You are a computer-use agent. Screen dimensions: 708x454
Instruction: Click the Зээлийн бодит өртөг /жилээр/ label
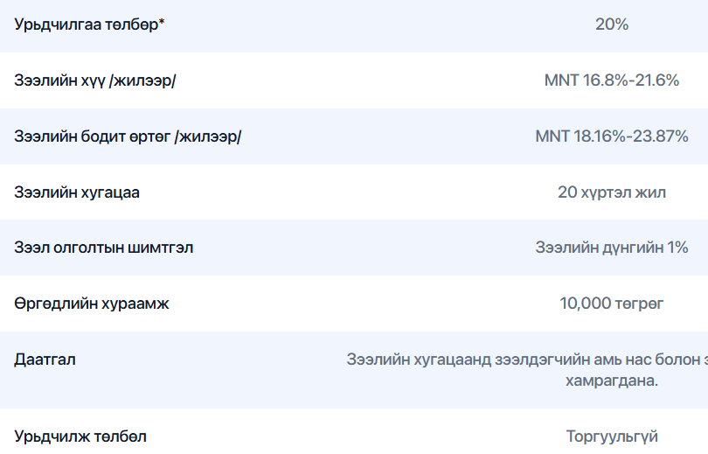[128, 136]
